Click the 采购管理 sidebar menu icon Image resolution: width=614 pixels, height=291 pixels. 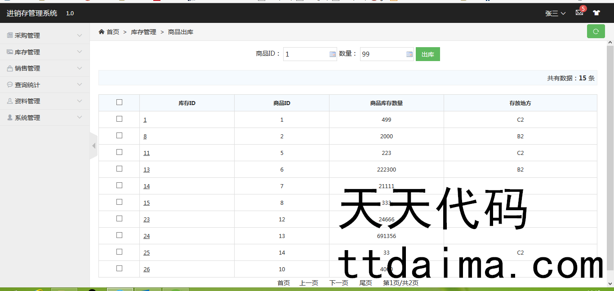(10, 35)
